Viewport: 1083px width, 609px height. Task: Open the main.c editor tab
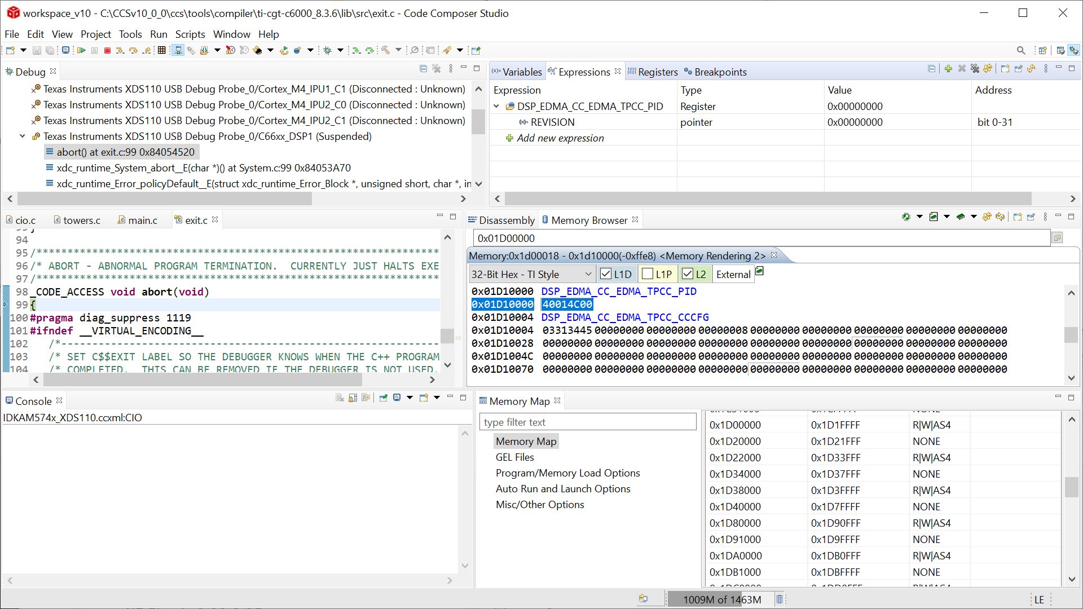click(138, 220)
